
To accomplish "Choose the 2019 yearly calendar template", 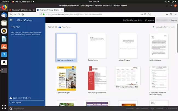I will (x=128, y=77).
